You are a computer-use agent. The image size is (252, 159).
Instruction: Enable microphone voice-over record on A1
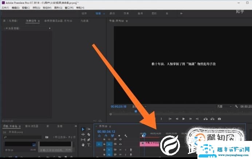(x=131, y=149)
